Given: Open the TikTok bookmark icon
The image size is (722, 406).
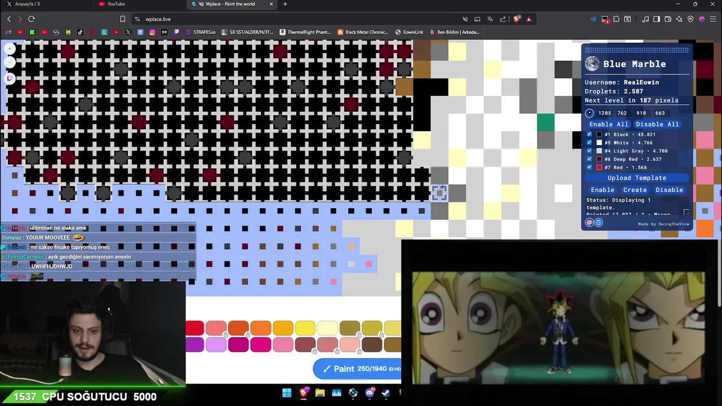Looking at the screenshot, I should pyautogui.click(x=80, y=32).
